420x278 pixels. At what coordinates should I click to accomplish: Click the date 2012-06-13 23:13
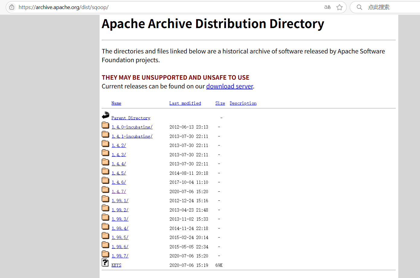tap(189, 127)
